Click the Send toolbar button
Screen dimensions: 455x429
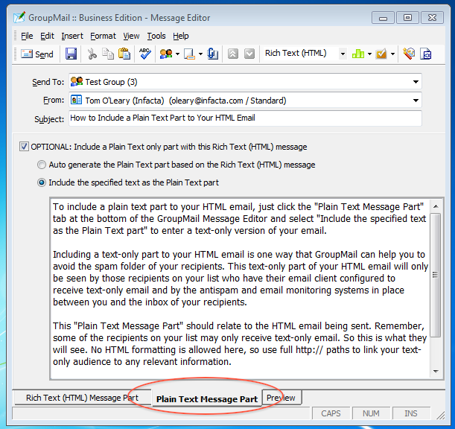pyautogui.click(x=37, y=54)
